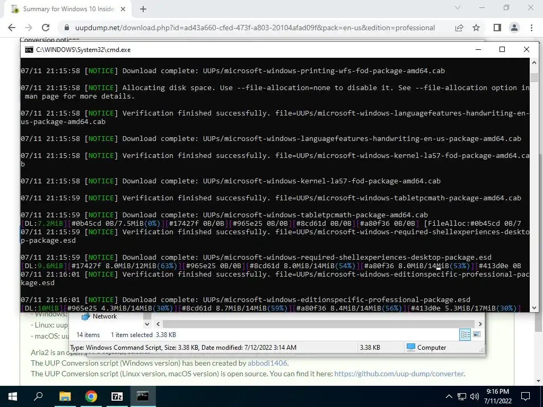Image resolution: width=543 pixels, height=407 pixels.
Task: Share this page icon
Action: (459, 28)
